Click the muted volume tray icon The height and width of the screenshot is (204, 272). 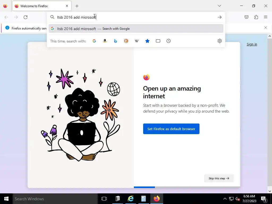click(x=238, y=199)
